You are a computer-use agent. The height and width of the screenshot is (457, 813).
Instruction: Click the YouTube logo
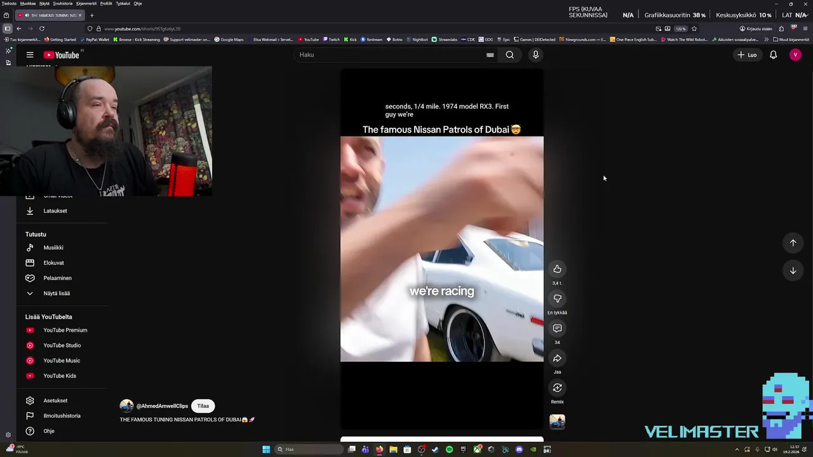coord(62,55)
